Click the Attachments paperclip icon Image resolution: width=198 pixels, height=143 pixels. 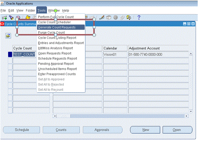[122, 18]
